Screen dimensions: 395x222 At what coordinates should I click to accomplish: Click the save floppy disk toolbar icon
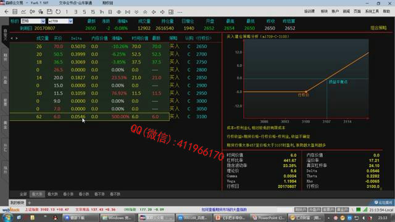49,12
